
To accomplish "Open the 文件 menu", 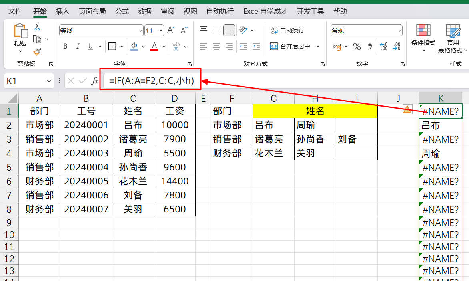I will pyautogui.click(x=15, y=11).
